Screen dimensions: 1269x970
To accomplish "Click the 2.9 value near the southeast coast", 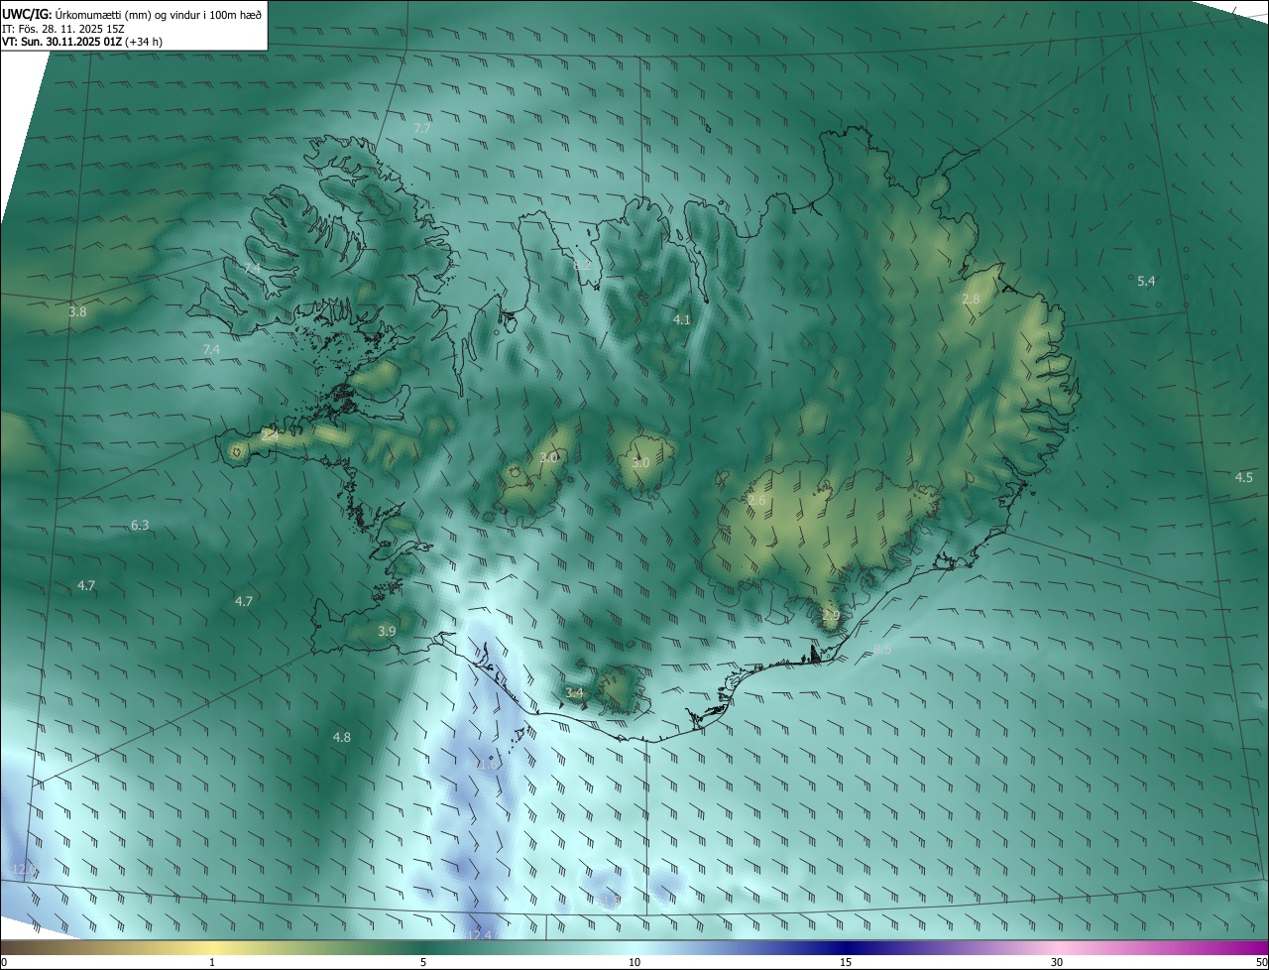I will (831, 616).
